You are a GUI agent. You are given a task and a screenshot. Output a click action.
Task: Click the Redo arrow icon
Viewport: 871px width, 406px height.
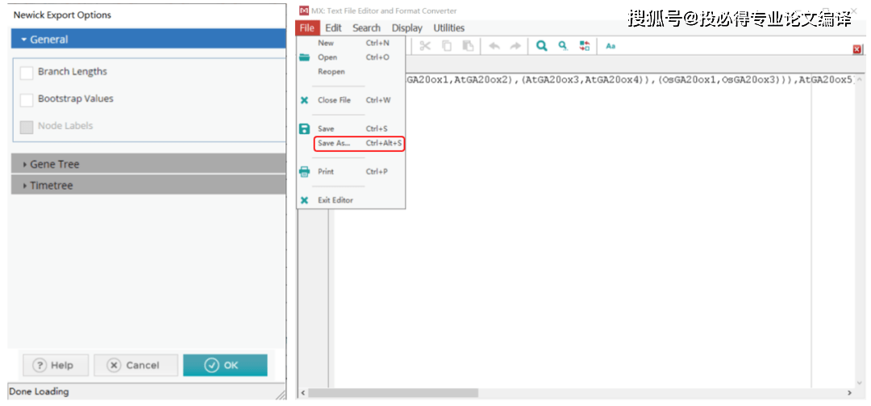click(515, 46)
